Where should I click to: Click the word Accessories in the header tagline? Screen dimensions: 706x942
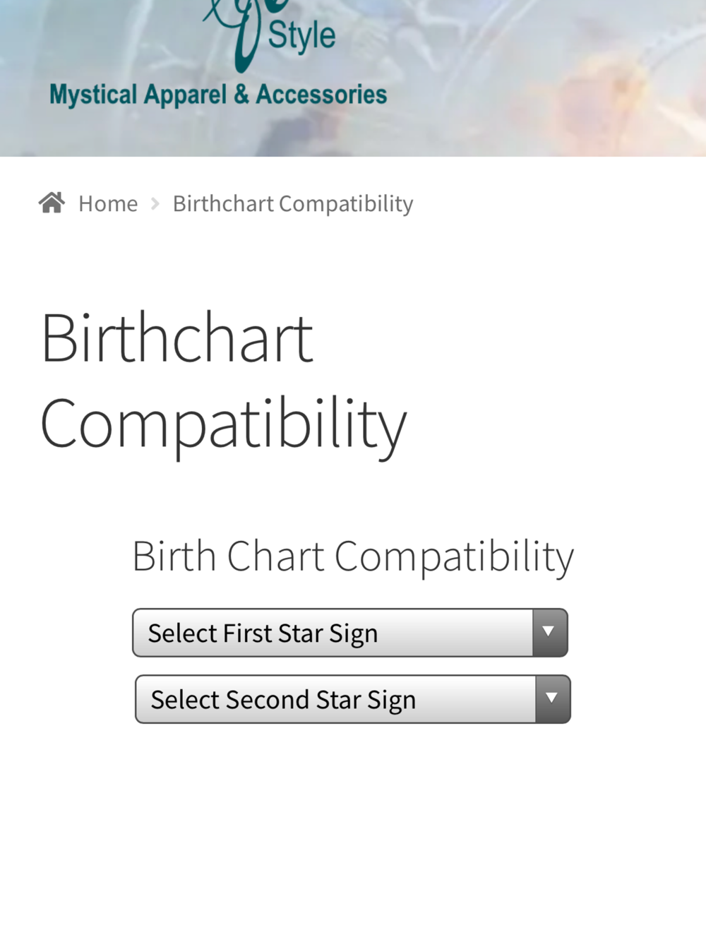(321, 95)
